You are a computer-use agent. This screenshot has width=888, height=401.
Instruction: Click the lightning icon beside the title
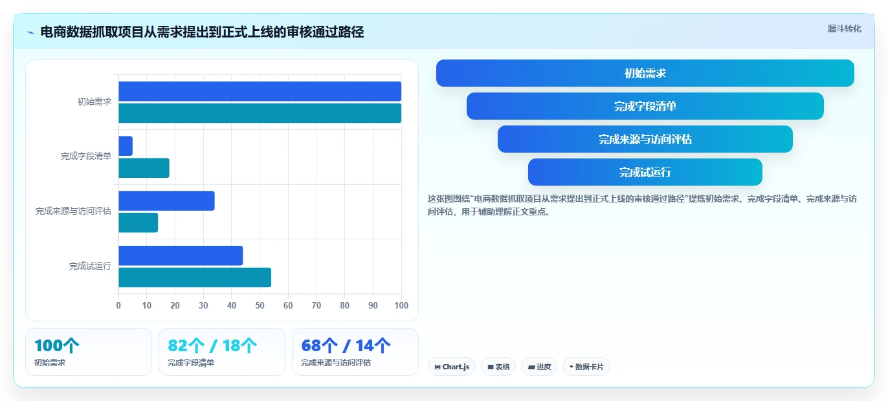30,32
